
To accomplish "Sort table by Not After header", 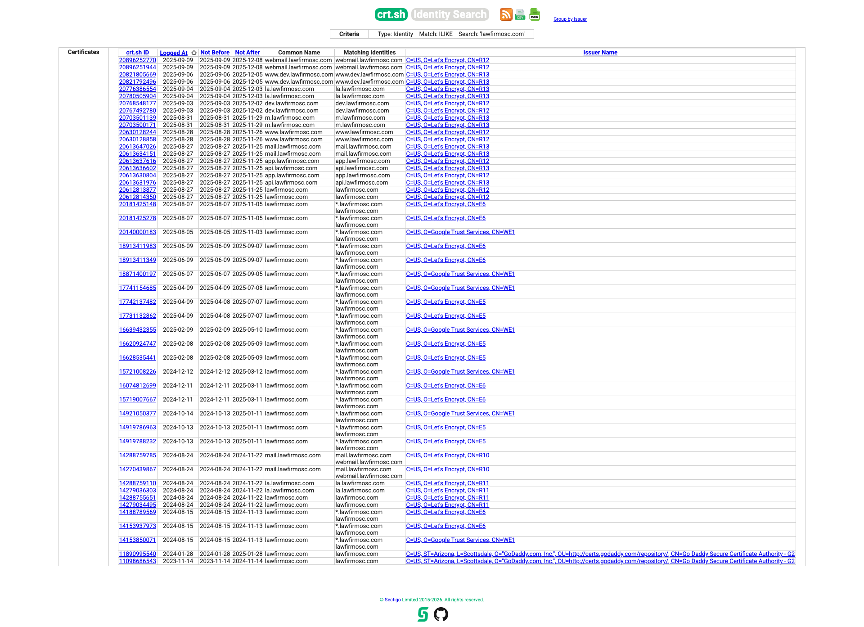I will [247, 53].
